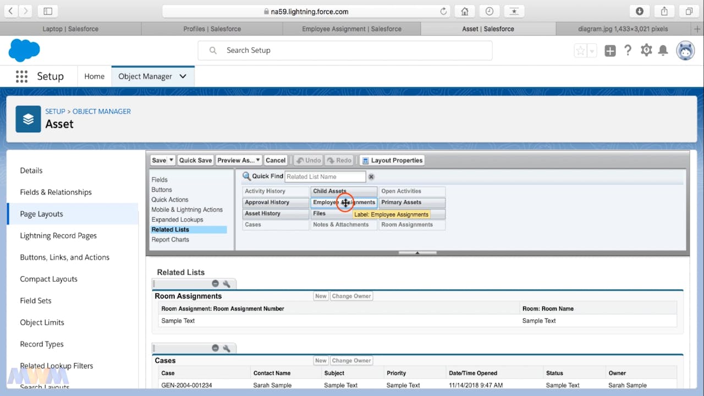Open the Save dropdown arrow
This screenshot has width=704, height=396.
172,160
